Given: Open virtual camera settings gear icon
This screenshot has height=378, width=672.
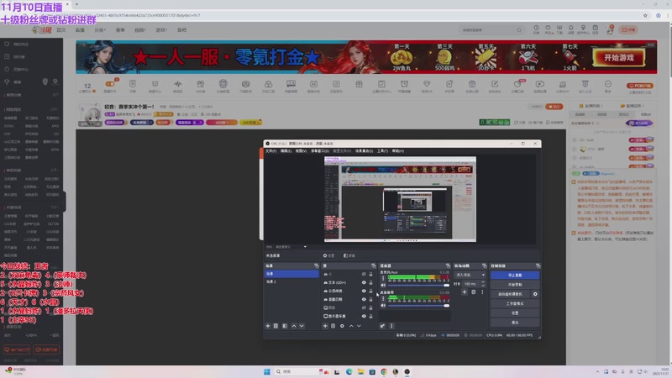Looking at the screenshot, I should pyautogui.click(x=535, y=295).
